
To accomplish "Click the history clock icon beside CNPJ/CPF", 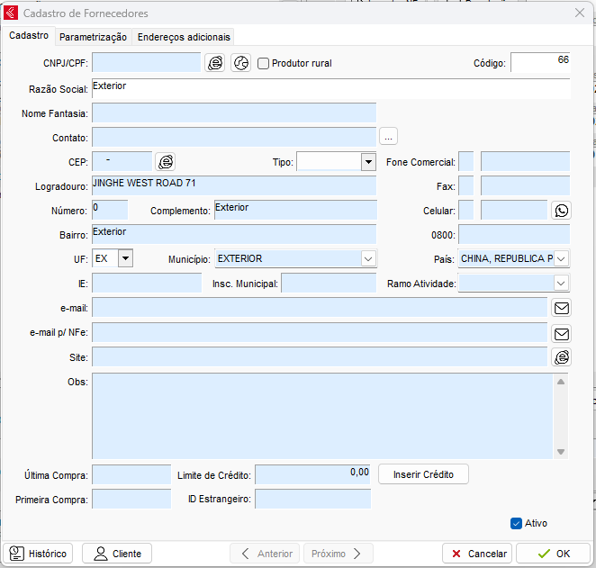I will coord(240,63).
